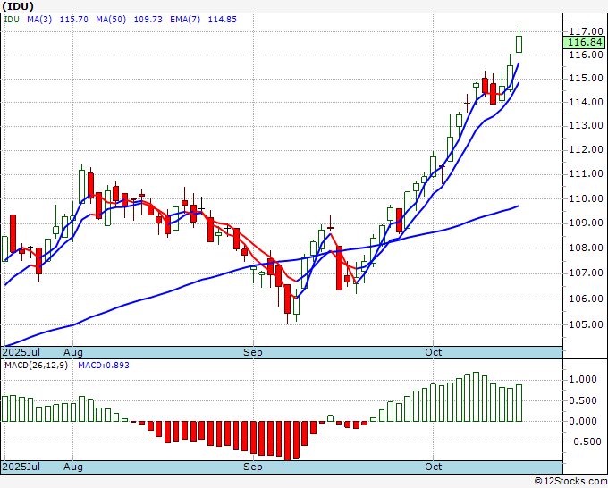Click the MA(50) legend label
Viewport: 608px width, 488px height.
[x=111, y=20]
